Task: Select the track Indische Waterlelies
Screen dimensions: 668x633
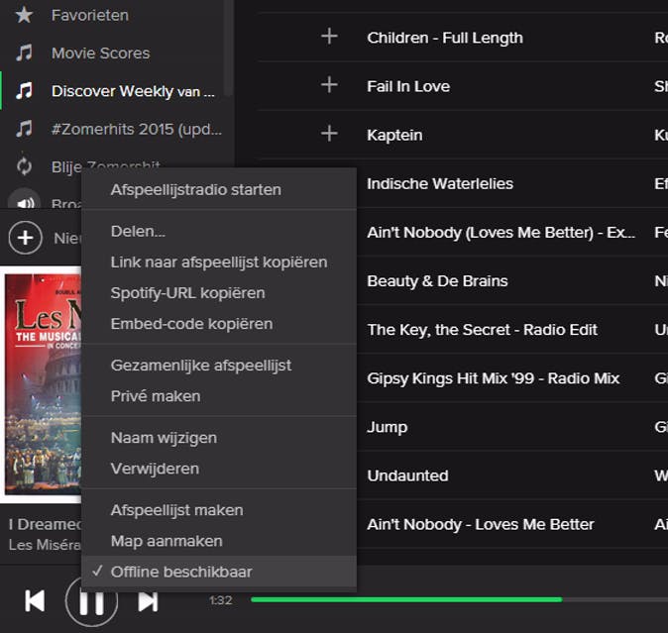Action: (440, 183)
